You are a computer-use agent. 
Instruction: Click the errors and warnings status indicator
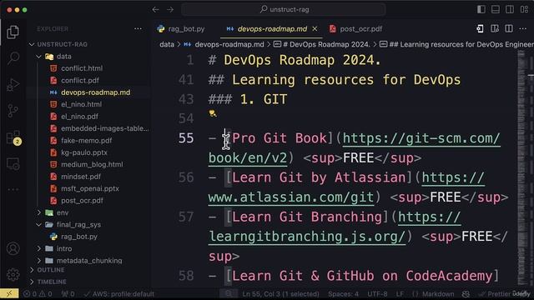coord(38,294)
